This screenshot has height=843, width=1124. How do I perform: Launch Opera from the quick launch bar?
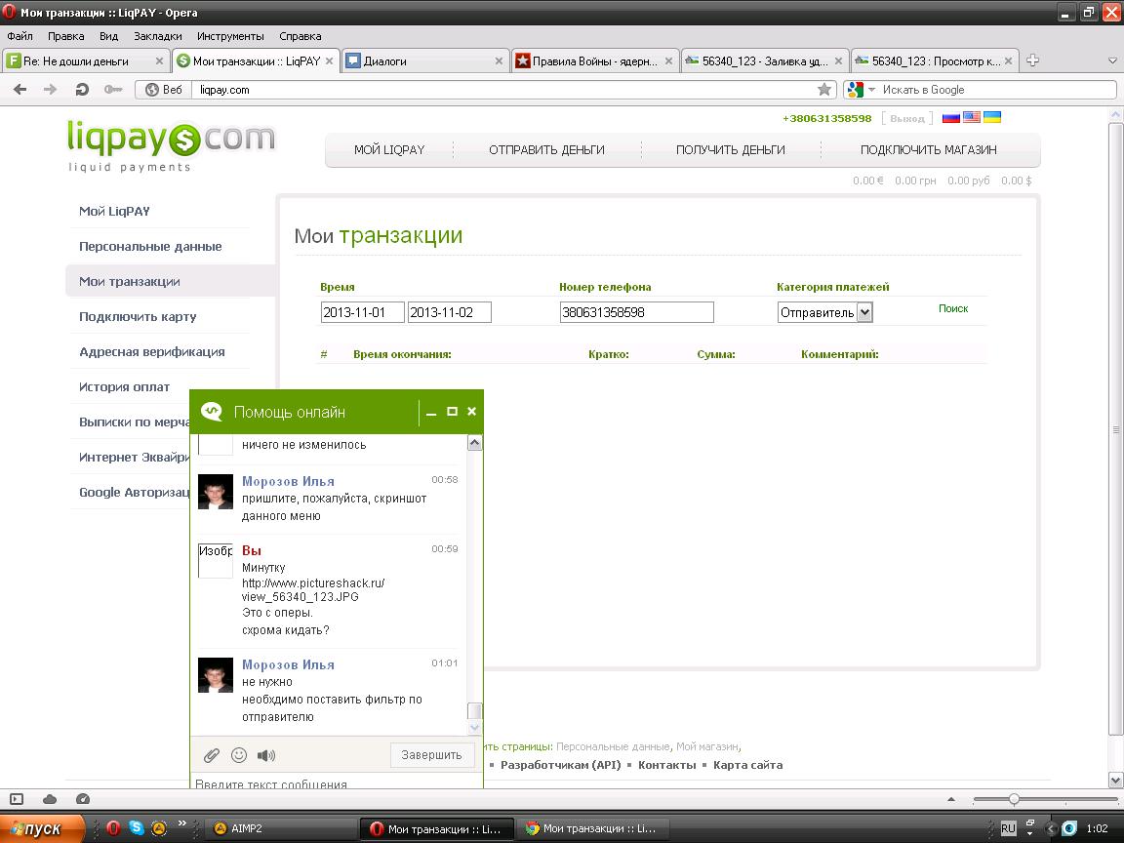(x=113, y=828)
